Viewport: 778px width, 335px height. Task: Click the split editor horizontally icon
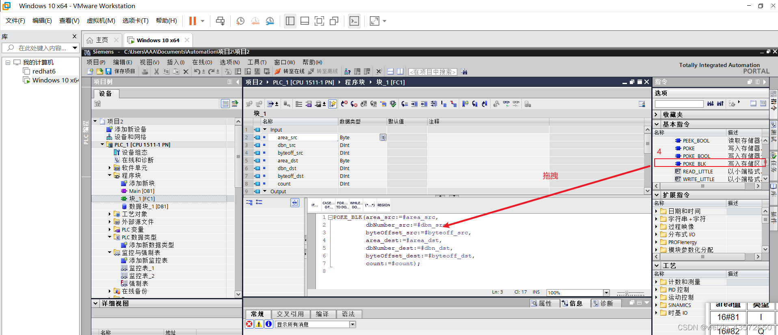(390, 71)
